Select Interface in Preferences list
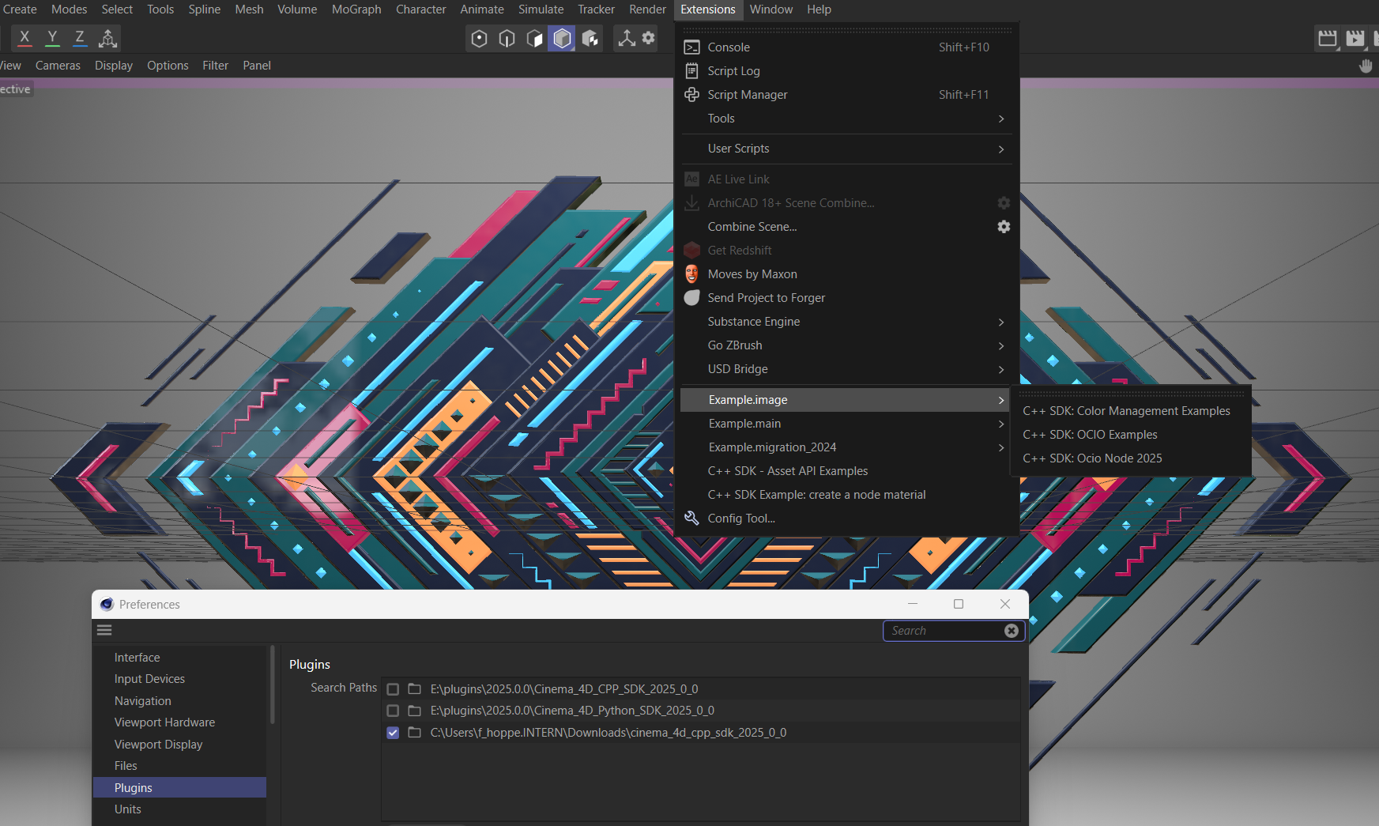Image resolution: width=1379 pixels, height=826 pixels. pyautogui.click(x=179, y=658)
